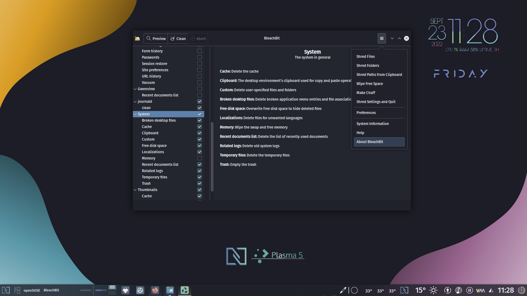Enable the Vacuum checkbox
The width and height of the screenshot is (527, 296).
point(200,82)
